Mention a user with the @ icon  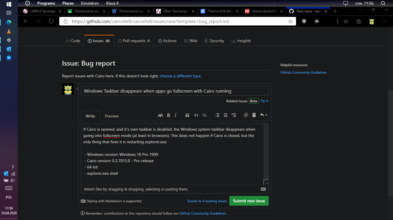click(246, 115)
